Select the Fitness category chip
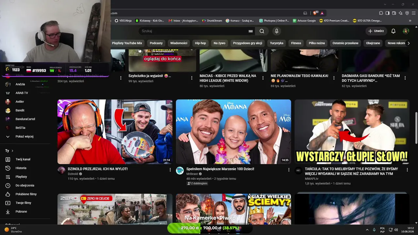This screenshot has width=418, height=235. click(x=296, y=43)
